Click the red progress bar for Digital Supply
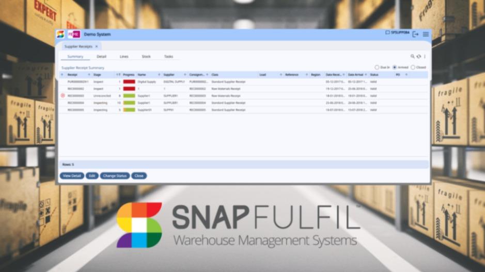 click(129, 82)
